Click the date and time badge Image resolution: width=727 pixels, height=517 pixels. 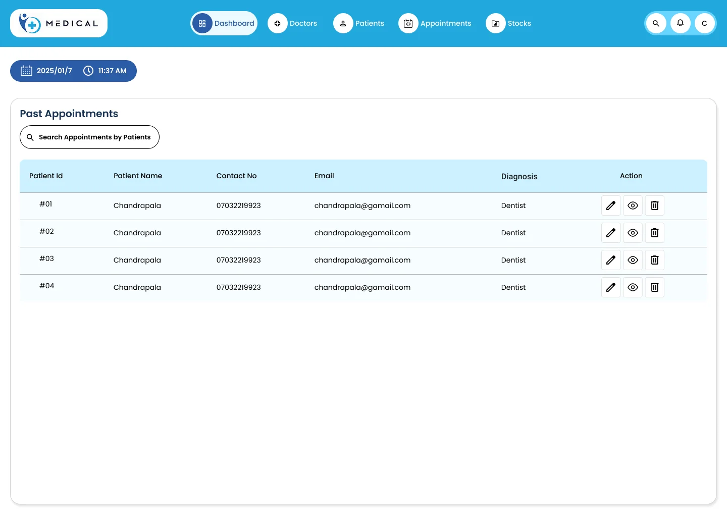pos(73,71)
